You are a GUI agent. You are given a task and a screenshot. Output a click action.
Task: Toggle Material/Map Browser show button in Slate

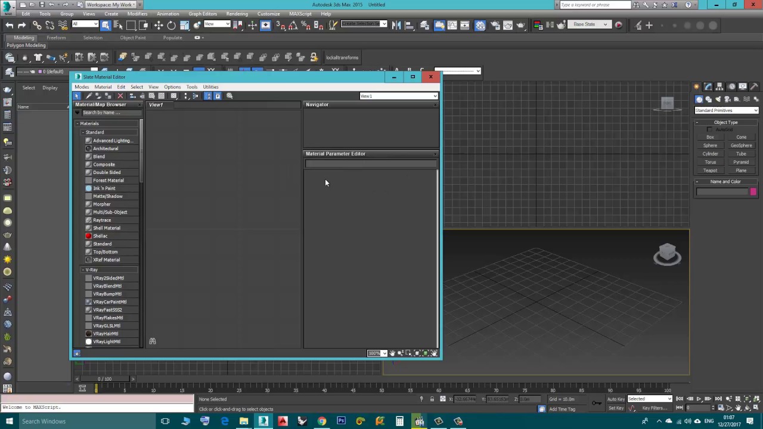208,96
